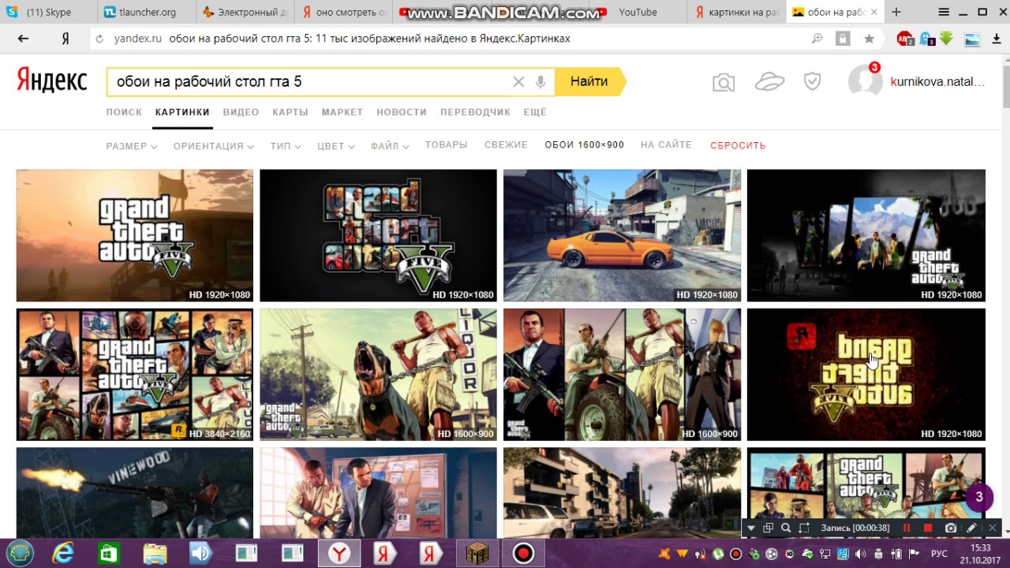This screenshot has height=568, width=1010.
Task: Switch to the Поиск tab
Action: [124, 112]
